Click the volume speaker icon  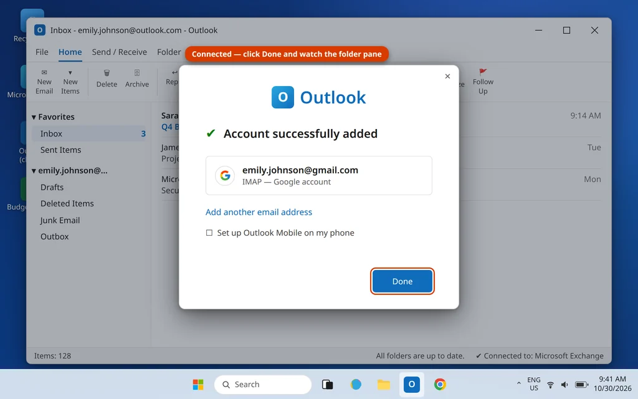click(x=564, y=384)
